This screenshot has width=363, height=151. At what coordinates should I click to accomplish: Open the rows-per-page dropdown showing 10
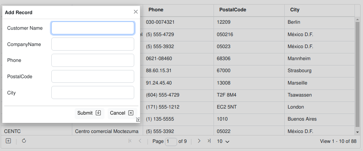(x=223, y=141)
